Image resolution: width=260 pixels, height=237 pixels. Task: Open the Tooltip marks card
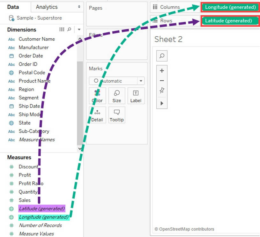click(117, 115)
